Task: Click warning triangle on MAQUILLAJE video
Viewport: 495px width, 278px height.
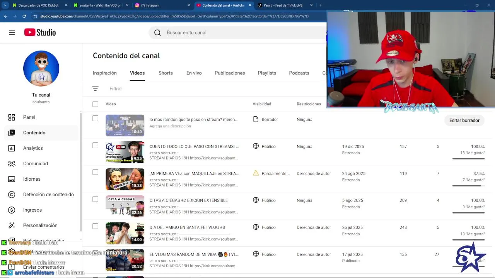Action: (x=256, y=173)
